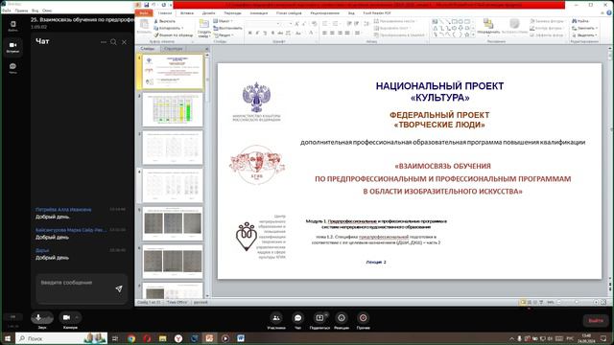
Task: Open the Window menu in the conferencing app
Action: [x=47, y=11]
